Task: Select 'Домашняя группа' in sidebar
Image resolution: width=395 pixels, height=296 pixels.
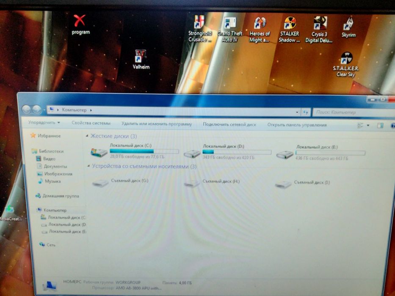Action: point(61,196)
